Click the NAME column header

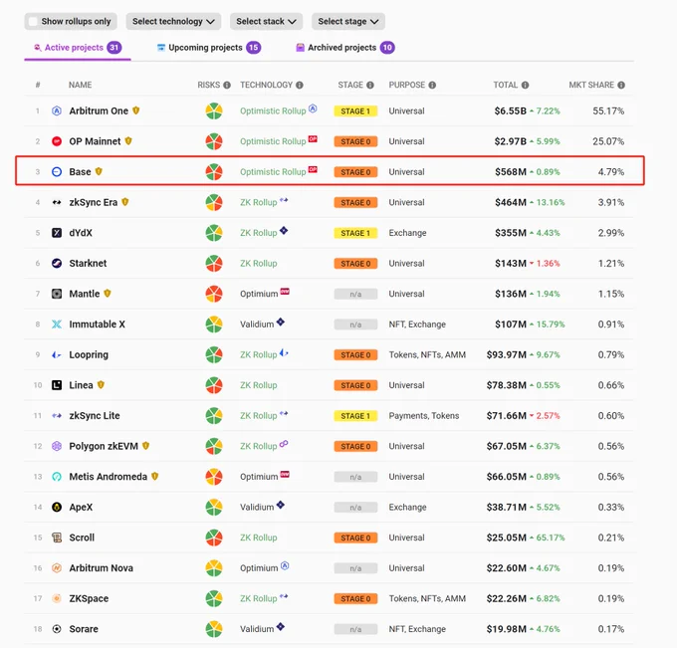point(81,85)
